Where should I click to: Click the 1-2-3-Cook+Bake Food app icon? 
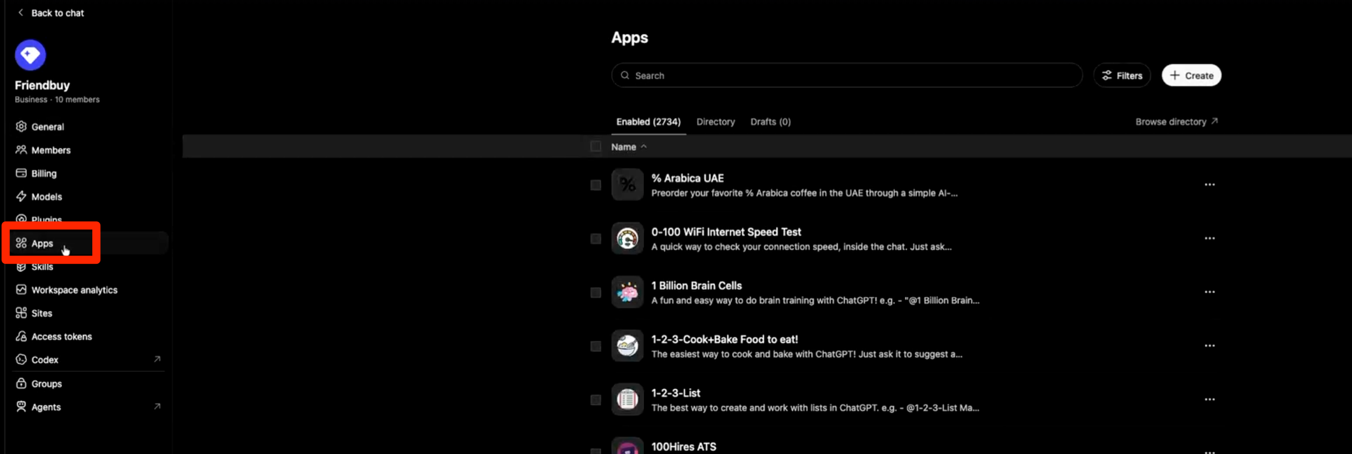(628, 346)
